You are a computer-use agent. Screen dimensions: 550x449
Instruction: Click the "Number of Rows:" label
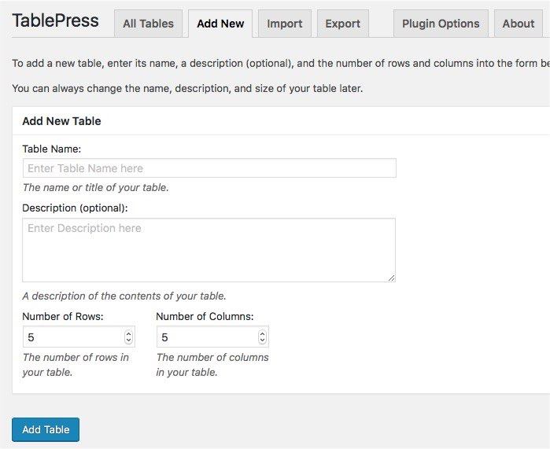tap(63, 317)
